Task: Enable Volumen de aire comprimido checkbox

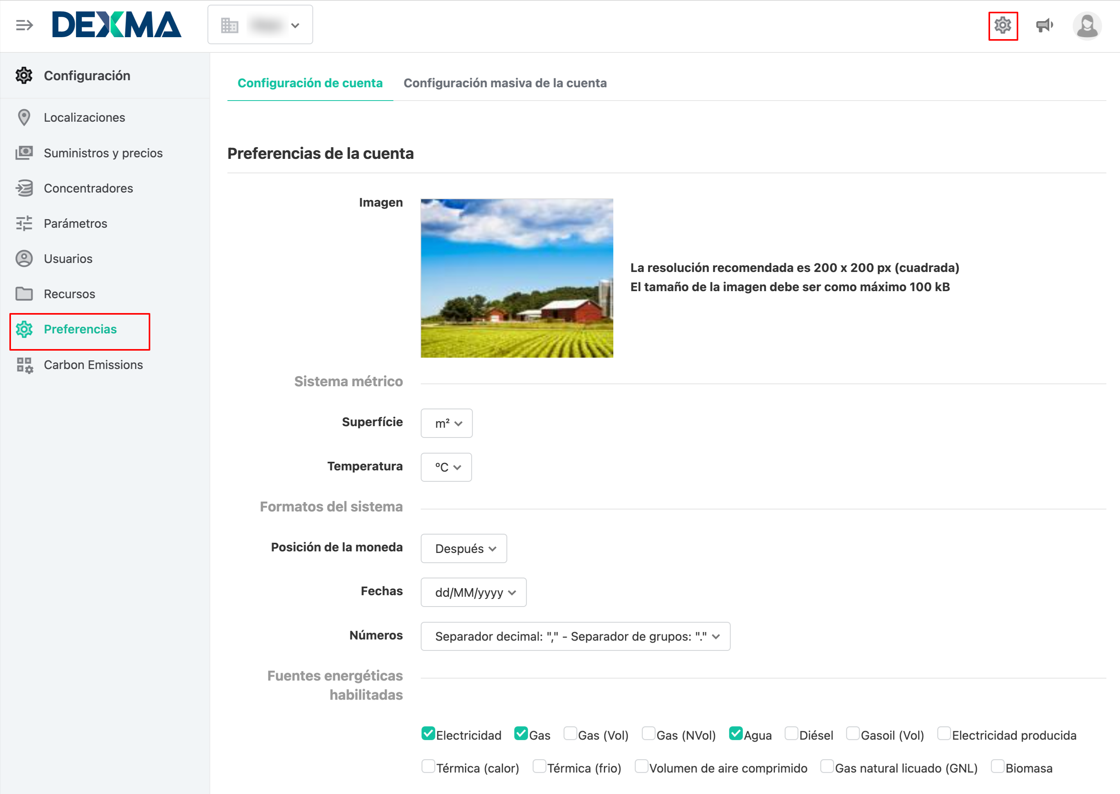Action: [x=641, y=766]
